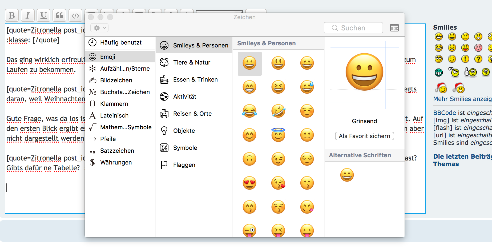
Task: Select Häufig benutzt in sidebar
Action: (x=120, y=43)
